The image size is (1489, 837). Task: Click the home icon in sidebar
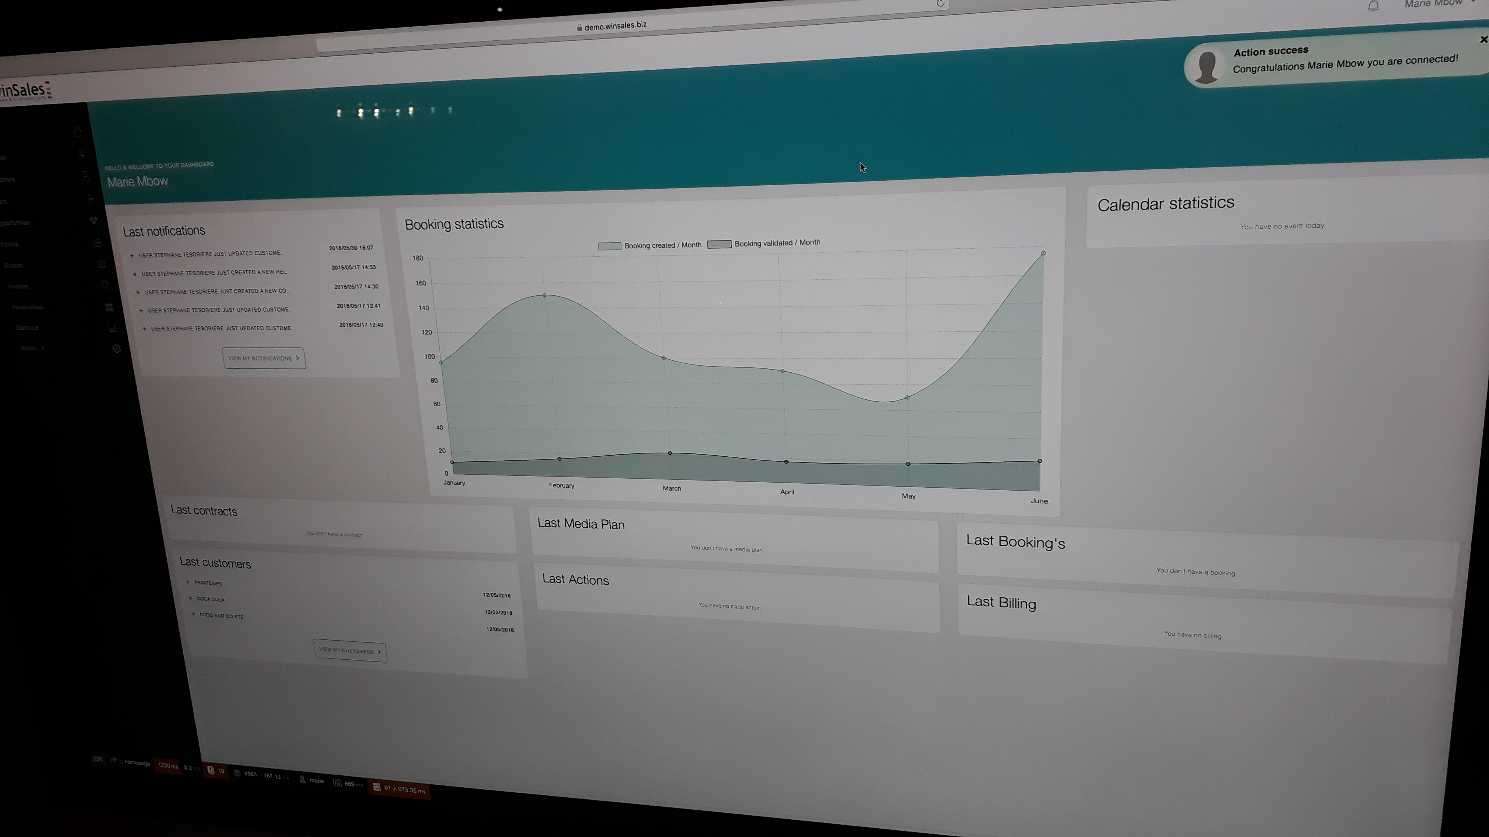click(x=78, y=132)
